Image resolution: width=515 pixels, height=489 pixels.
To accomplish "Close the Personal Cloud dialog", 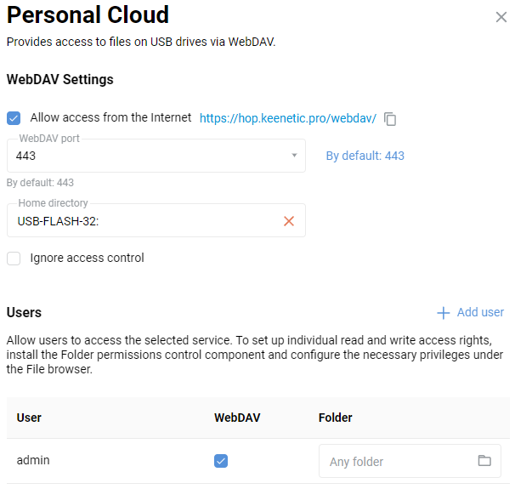I will click(501, 17).
